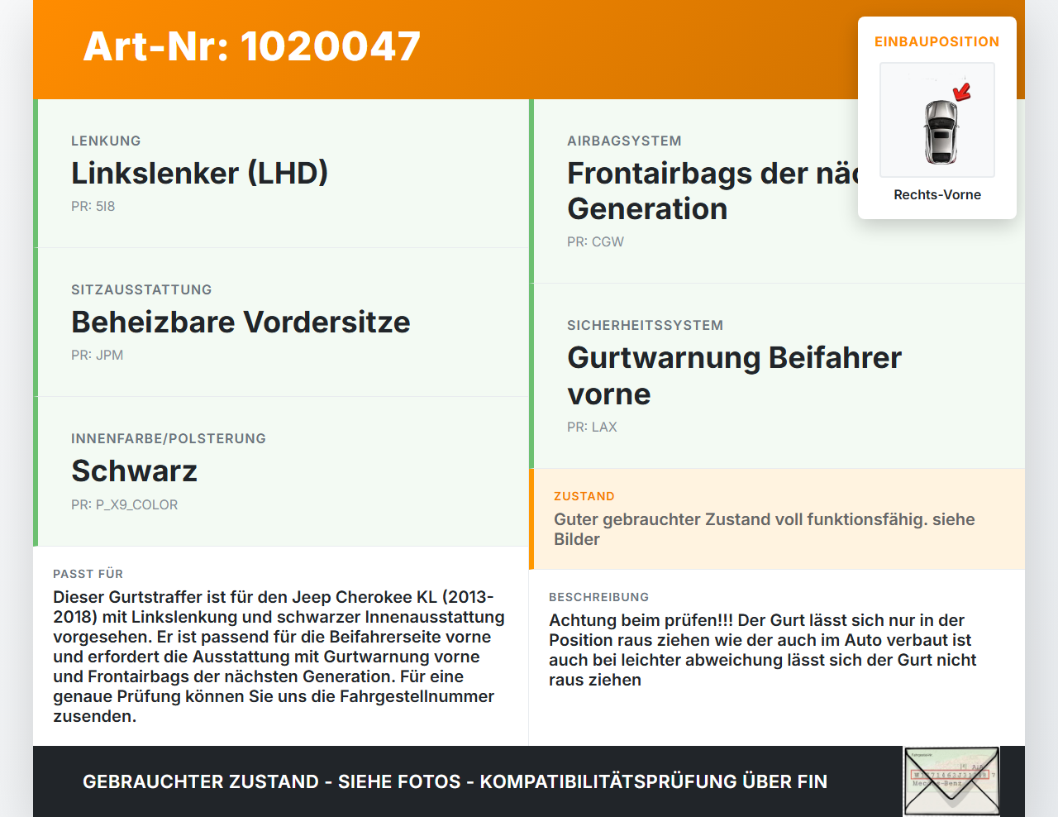The height and width of the screenshot is (817, 1058).
Task: Open the vehicle registration document thumbnail
Action: tap(952, 781)
